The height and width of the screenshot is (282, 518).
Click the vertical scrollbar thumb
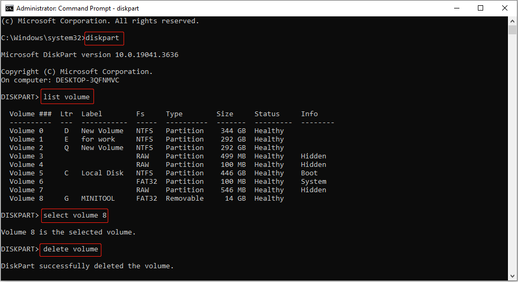click(512, 30)
